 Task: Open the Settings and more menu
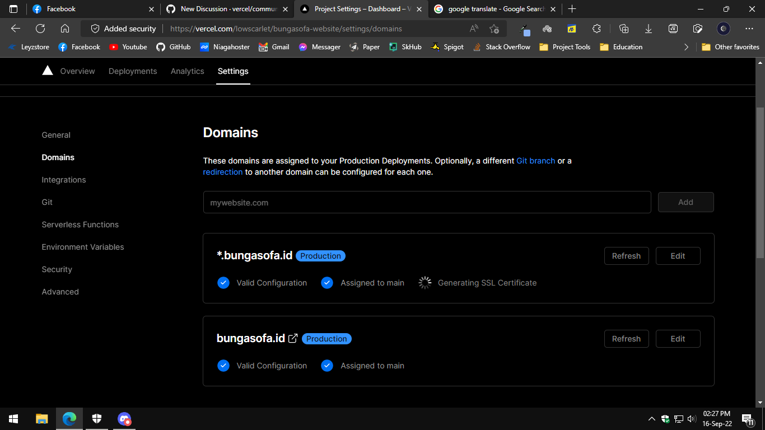(x=749, y=29)
